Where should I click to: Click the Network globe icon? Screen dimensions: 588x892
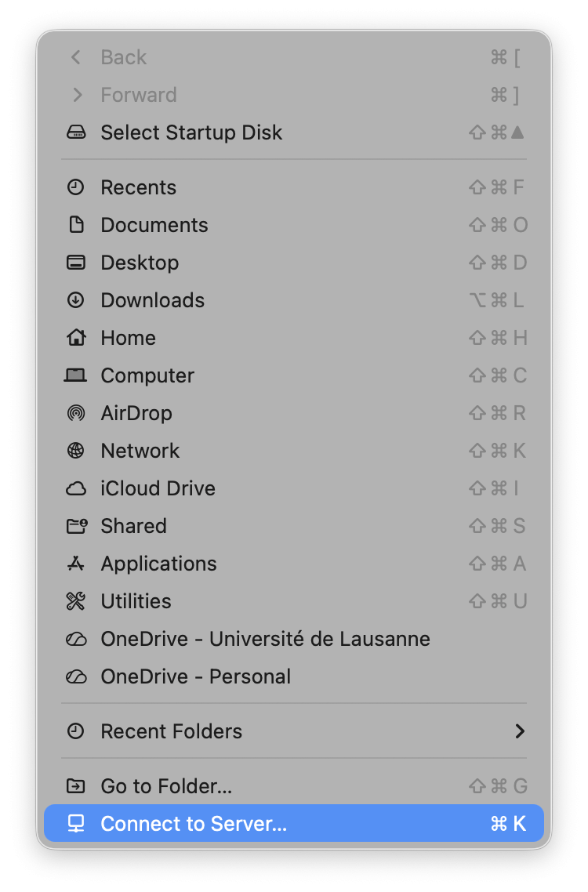point(76,451)
